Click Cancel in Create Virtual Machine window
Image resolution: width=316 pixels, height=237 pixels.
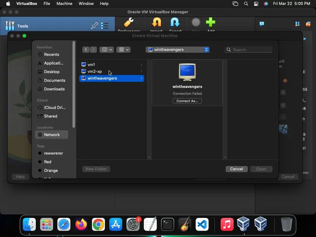[288, 177]
